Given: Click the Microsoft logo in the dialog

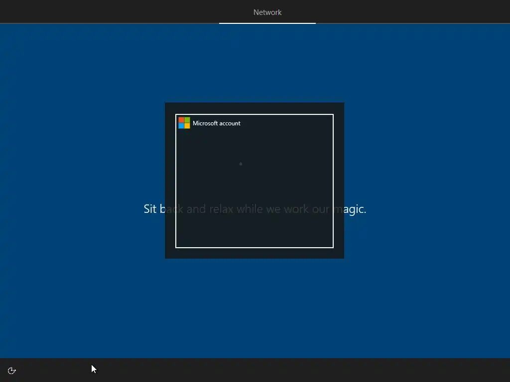Looking at the screenshot, I should click(x=184, y=123).
